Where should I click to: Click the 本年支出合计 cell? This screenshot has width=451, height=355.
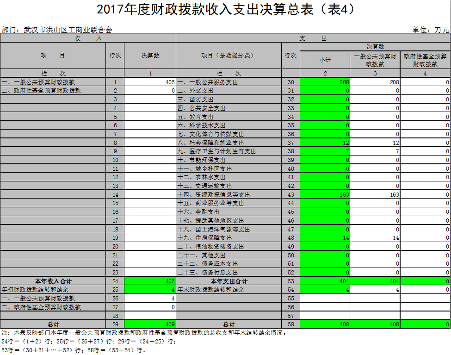click(229, 281)
